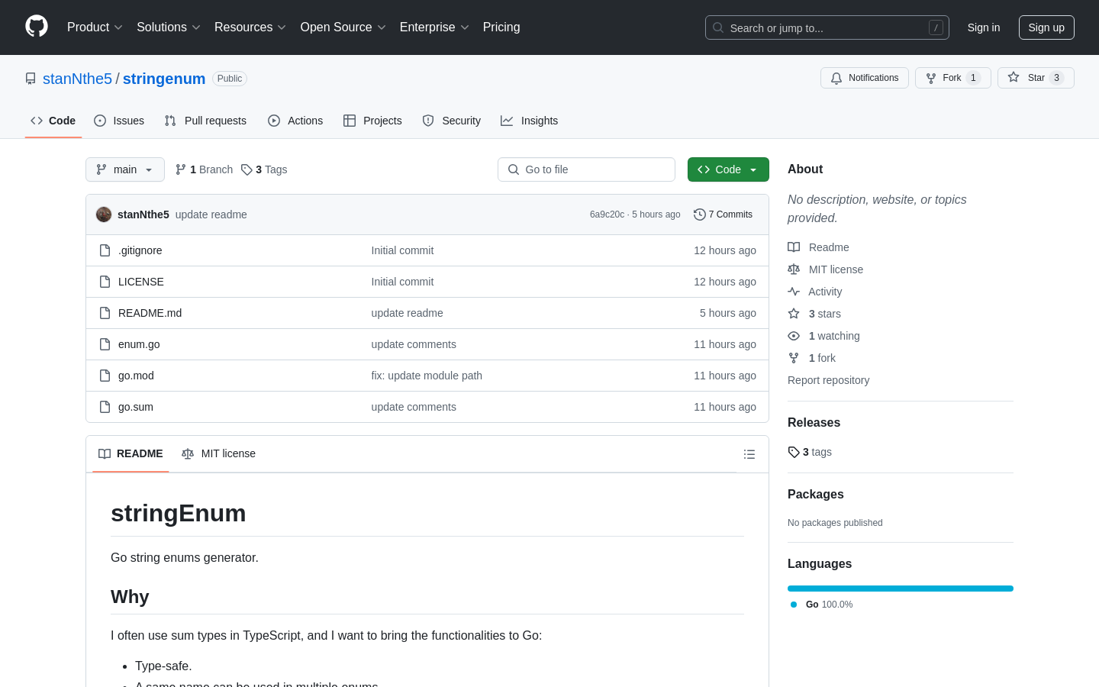Viewport: 1099px width, 687px height.
Task: Expand the Enterprise menu
Action: pos(434,27)
